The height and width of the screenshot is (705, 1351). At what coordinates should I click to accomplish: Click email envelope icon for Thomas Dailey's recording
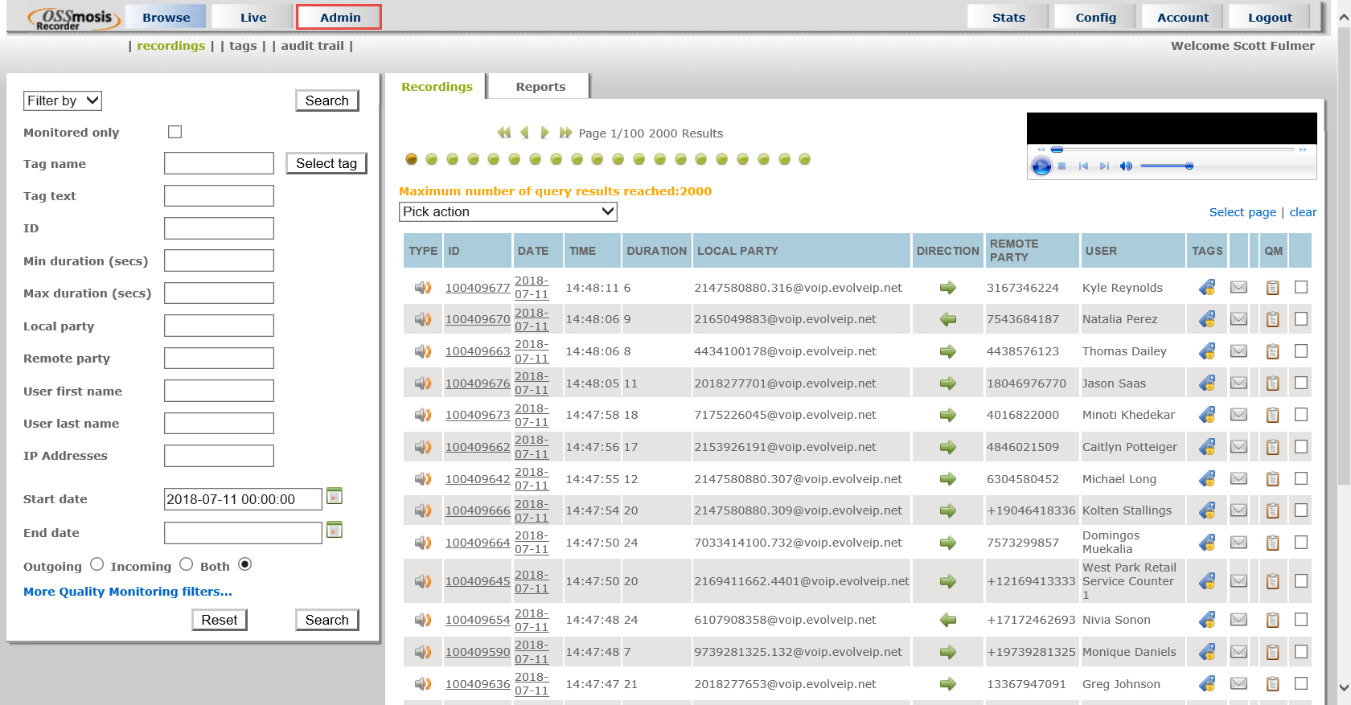[x=1238, y=351]
